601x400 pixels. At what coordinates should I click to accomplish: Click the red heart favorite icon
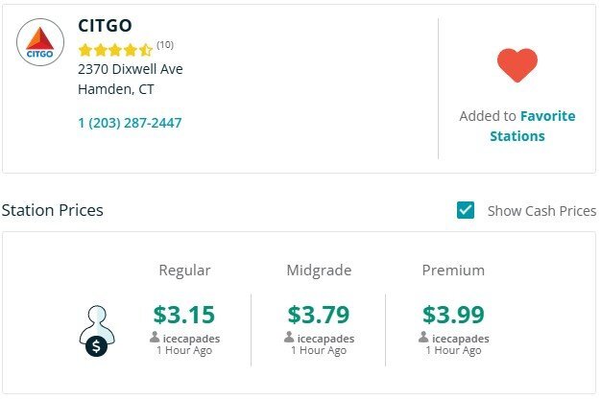point(517,65)
